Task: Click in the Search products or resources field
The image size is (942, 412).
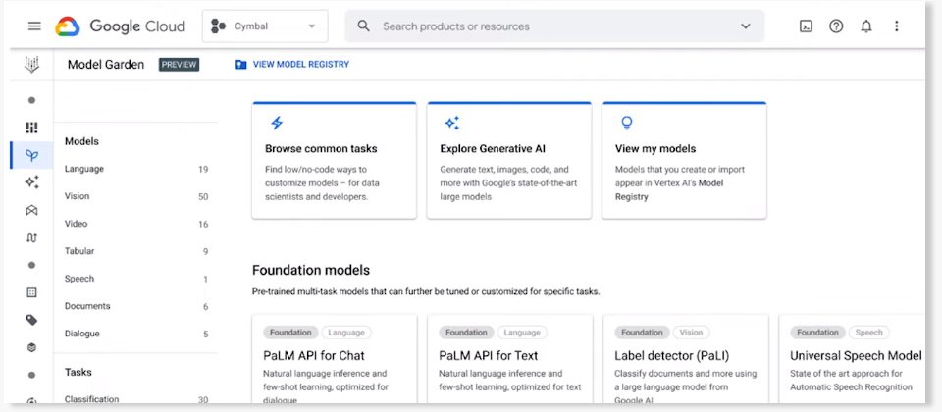Action: 554,26
